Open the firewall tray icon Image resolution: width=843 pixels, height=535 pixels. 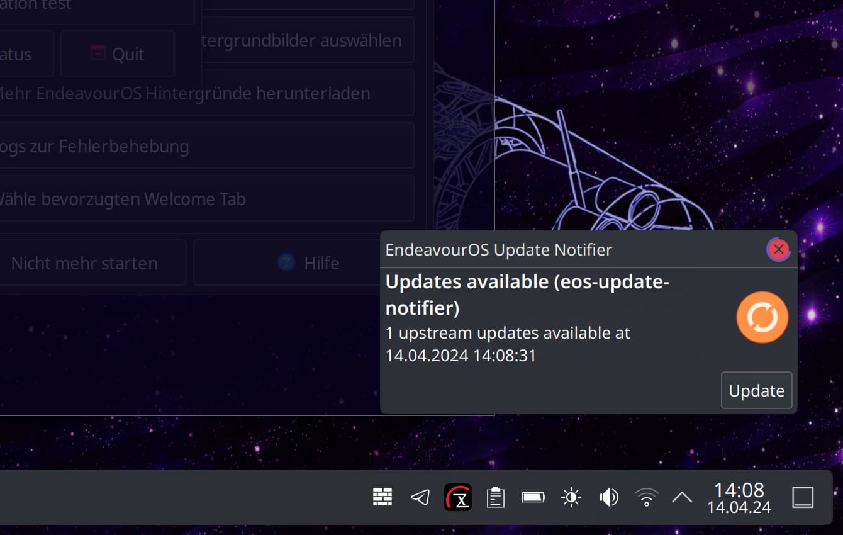point(382,497)
